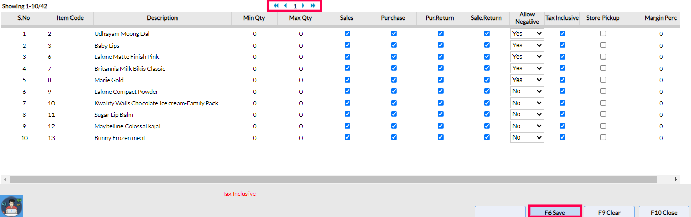Enable Store Pickup for Baby Lips
This screenshot has height=217, width=691.
point(603,45)
